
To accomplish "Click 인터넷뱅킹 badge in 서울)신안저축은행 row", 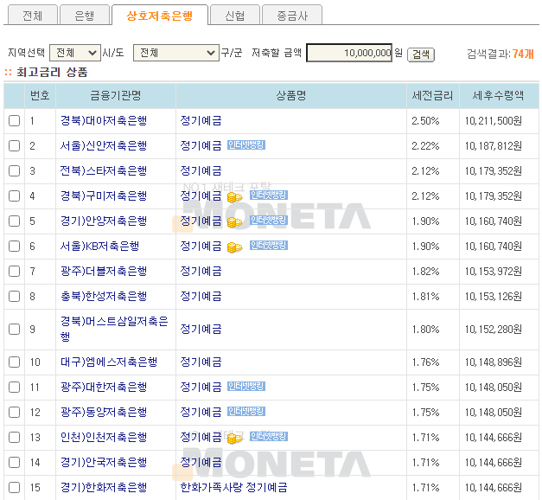I will pos(246,145).
